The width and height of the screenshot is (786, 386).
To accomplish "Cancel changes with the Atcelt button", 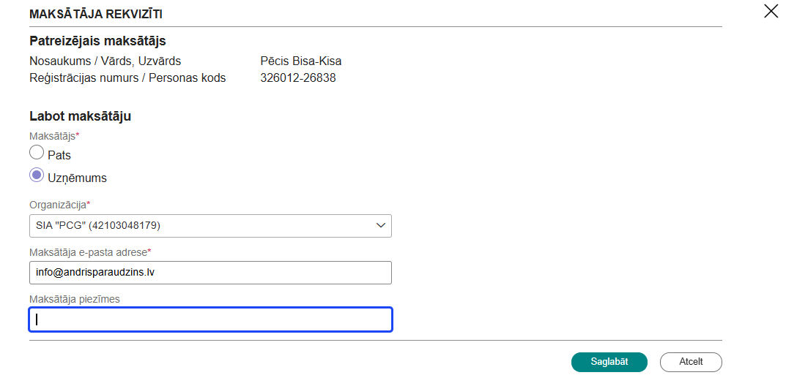I will [x=690, y=362].
